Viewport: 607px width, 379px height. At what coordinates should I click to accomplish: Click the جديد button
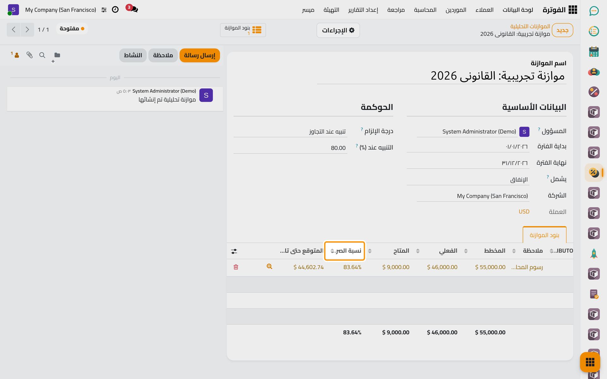click(x=562, y=30)
